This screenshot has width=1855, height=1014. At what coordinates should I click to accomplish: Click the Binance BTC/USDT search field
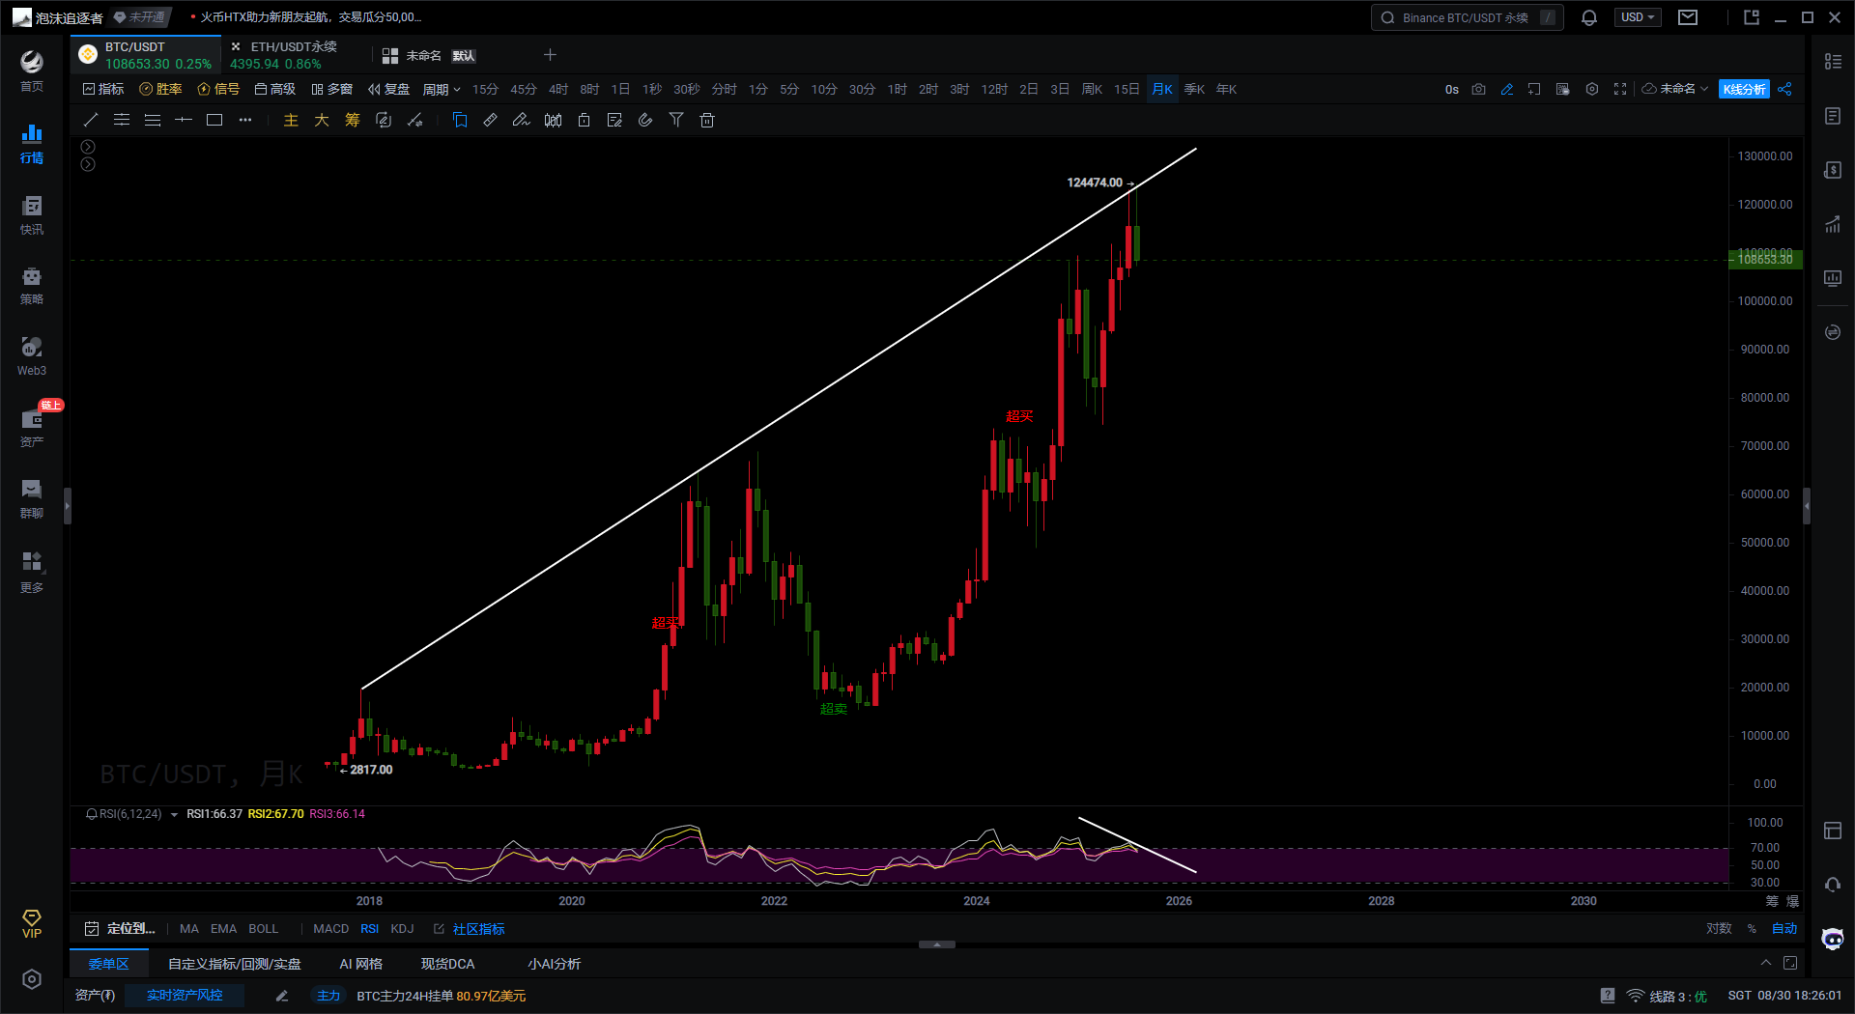click(x=1464, y=17)
